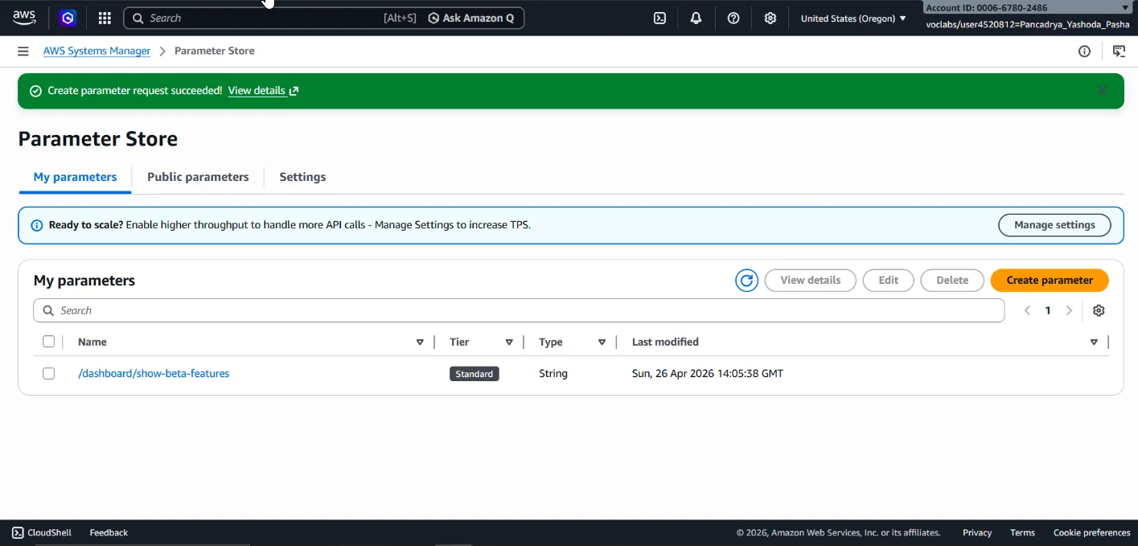Click the Standard tier badge

point(475,374)
